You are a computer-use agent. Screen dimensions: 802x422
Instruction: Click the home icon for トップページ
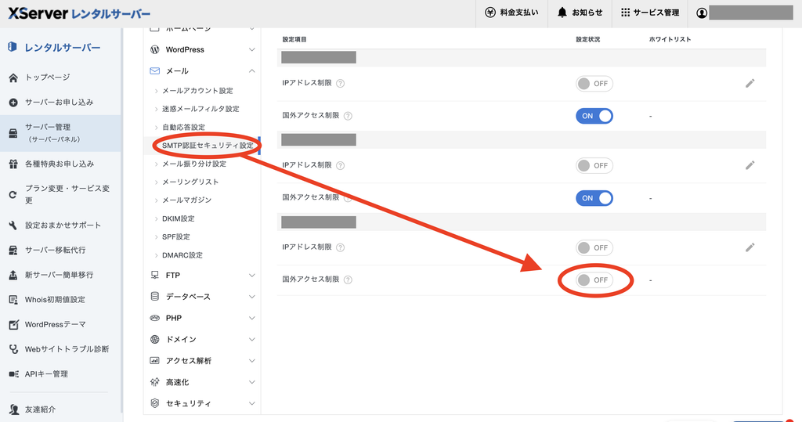point(13,78)
